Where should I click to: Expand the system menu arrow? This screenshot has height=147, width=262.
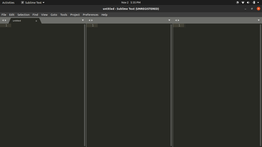[258, 2]
